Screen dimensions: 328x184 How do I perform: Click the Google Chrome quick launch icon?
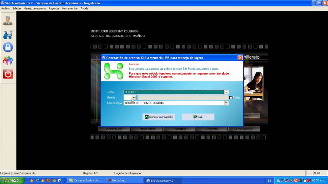pyautogui.click(x=54, y=180)
